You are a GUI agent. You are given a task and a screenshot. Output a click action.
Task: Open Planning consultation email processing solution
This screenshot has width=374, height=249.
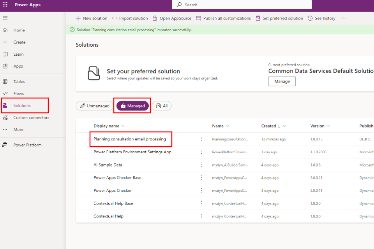[130, 139]
